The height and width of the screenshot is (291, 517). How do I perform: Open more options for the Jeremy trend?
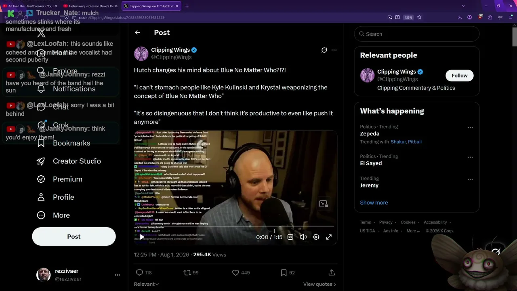470,179
